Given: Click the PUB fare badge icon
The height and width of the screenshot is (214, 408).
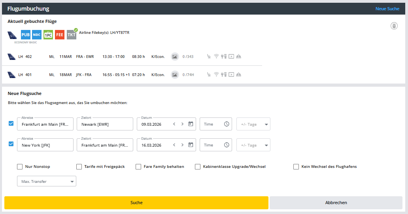Looking at the screenshot, I should click(x=26, y=35).
